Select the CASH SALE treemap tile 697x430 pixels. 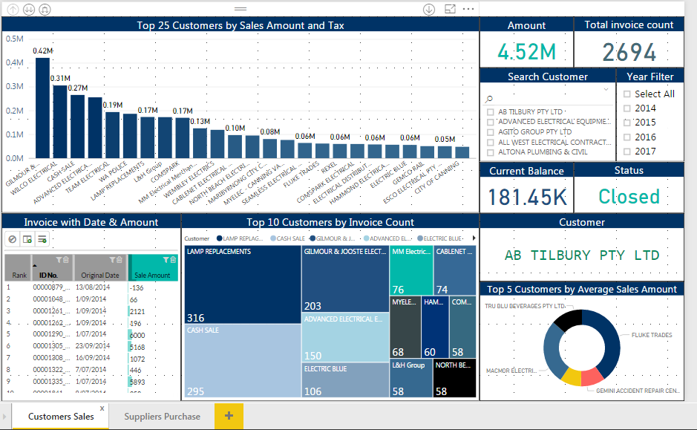click(x=243, y=361)
